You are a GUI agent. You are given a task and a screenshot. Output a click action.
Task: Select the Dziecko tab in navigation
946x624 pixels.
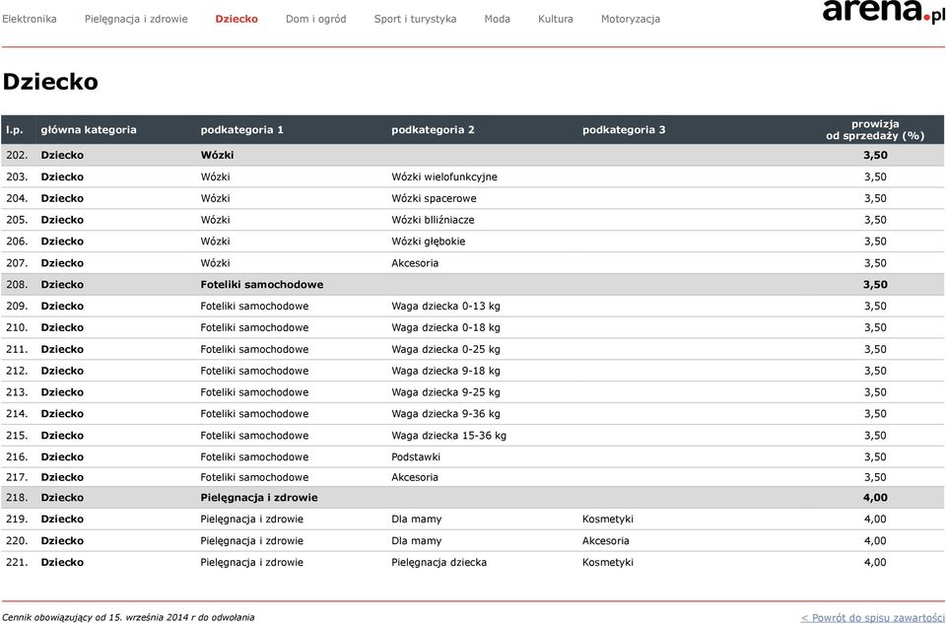click(236, 19)
